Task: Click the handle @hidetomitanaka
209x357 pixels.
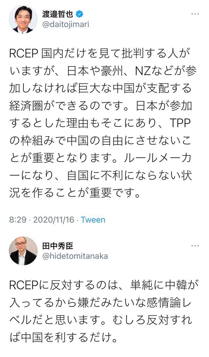Action: pos(75,256)
